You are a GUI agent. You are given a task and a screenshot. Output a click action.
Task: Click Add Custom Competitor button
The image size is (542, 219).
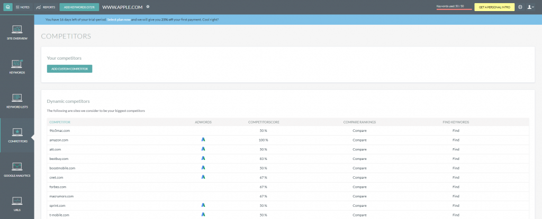pos(69,69)
